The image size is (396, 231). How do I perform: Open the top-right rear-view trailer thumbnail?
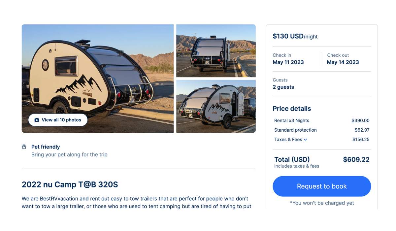pyautogui.click(x=216, y=50)
